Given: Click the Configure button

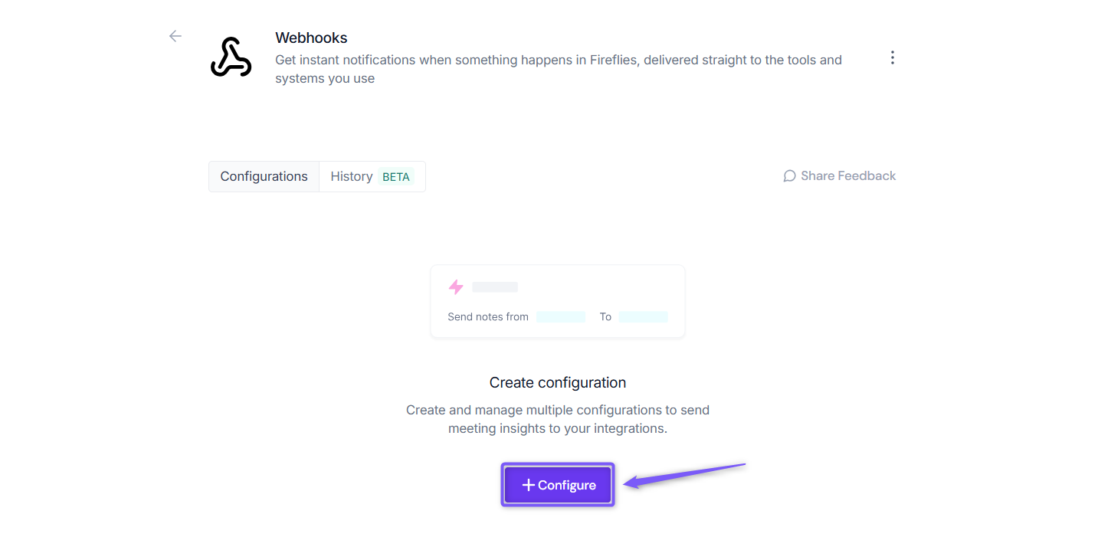Looking at the screenshot, I should 558,485.
